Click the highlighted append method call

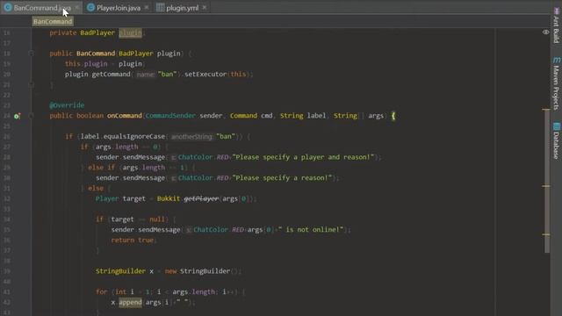tap(130, 302)
